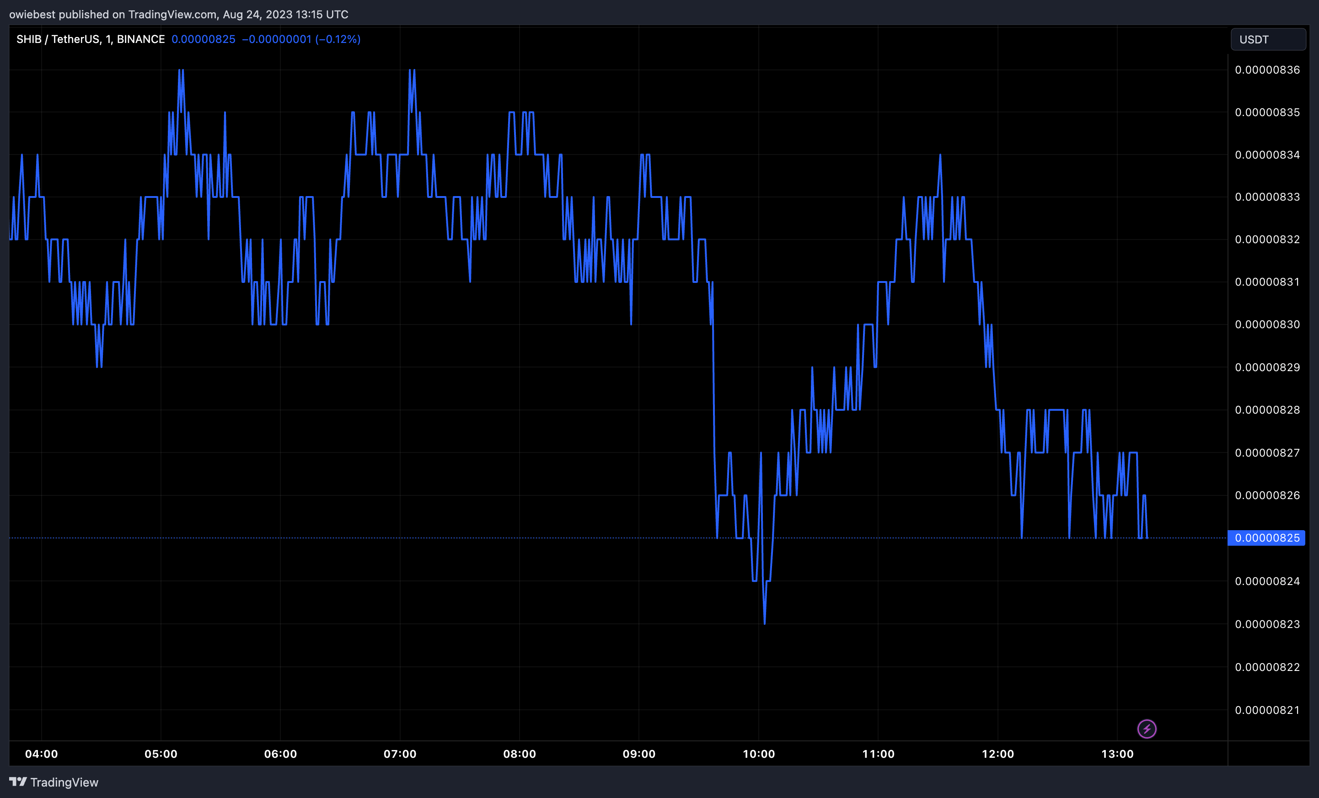Image resolution: width=1319 pixels, height=798 pixels.
Task: Click the 0.00000824 price axis label
Action: tap(1267, 581)
